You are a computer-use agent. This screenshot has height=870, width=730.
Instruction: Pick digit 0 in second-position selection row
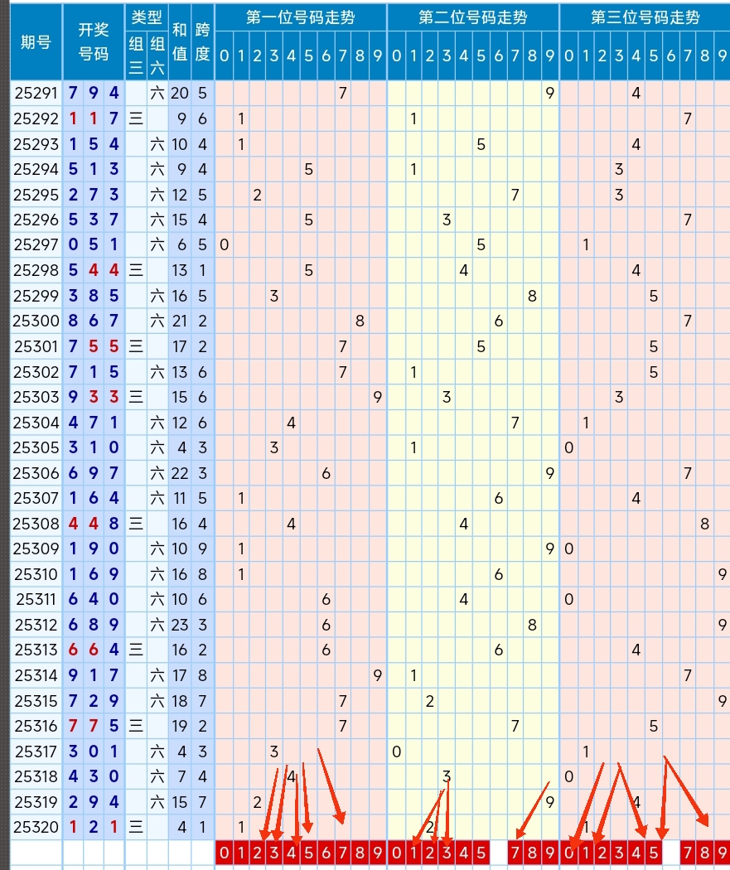(x=396, y=853)
